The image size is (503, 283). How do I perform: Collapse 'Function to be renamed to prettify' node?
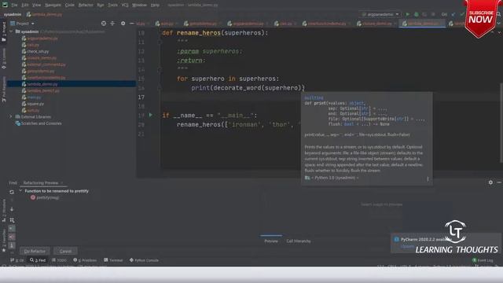[20, 191]
